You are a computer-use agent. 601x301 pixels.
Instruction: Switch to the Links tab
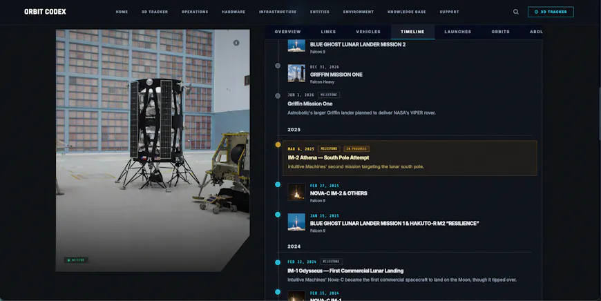point(329,32)
